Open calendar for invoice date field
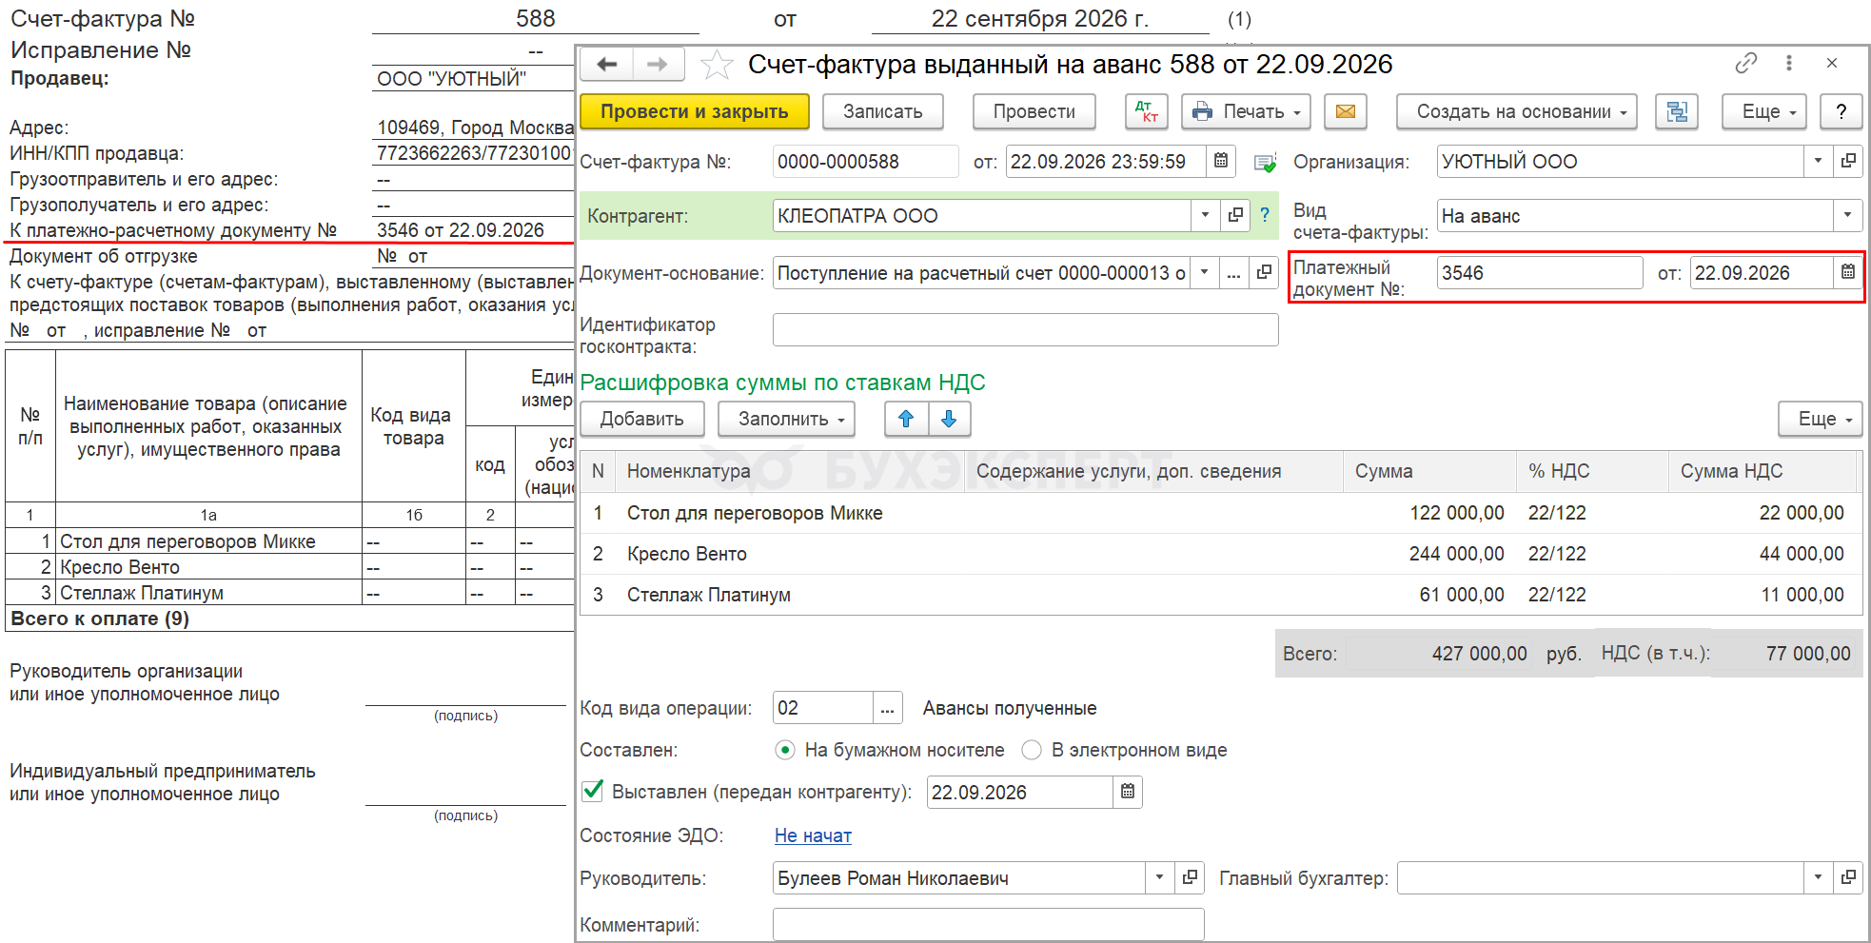Viewport: 1871px width, 943px height. [1220, 162]
